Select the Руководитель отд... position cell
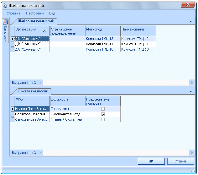Image resolution: width=198 pixels, height=175 pixels. [x=68, y=114]
